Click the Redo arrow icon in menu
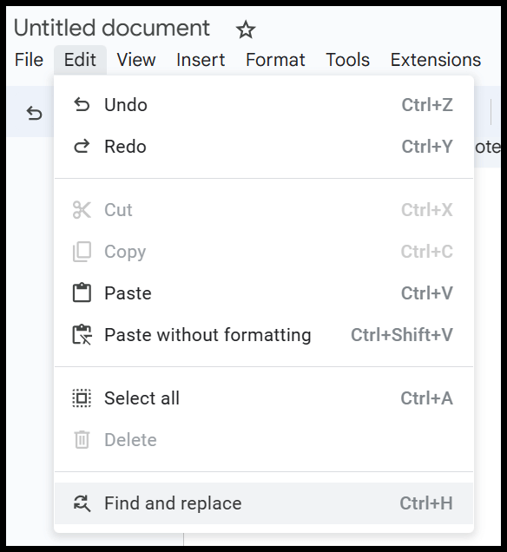507x552 pixels. (82, 146)
